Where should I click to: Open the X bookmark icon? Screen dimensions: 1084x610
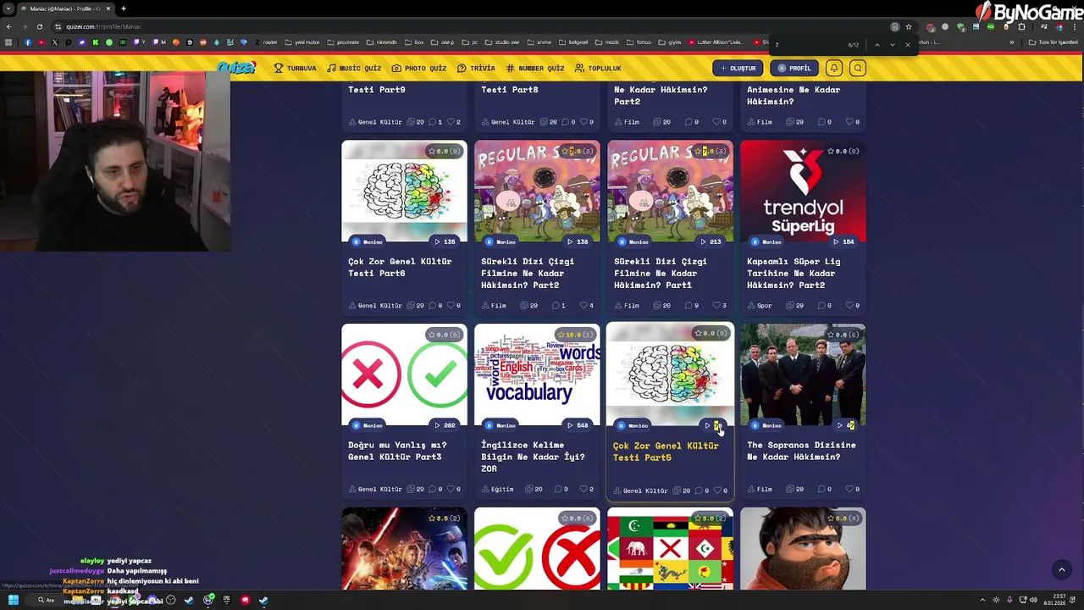click(x=55, y=42)
